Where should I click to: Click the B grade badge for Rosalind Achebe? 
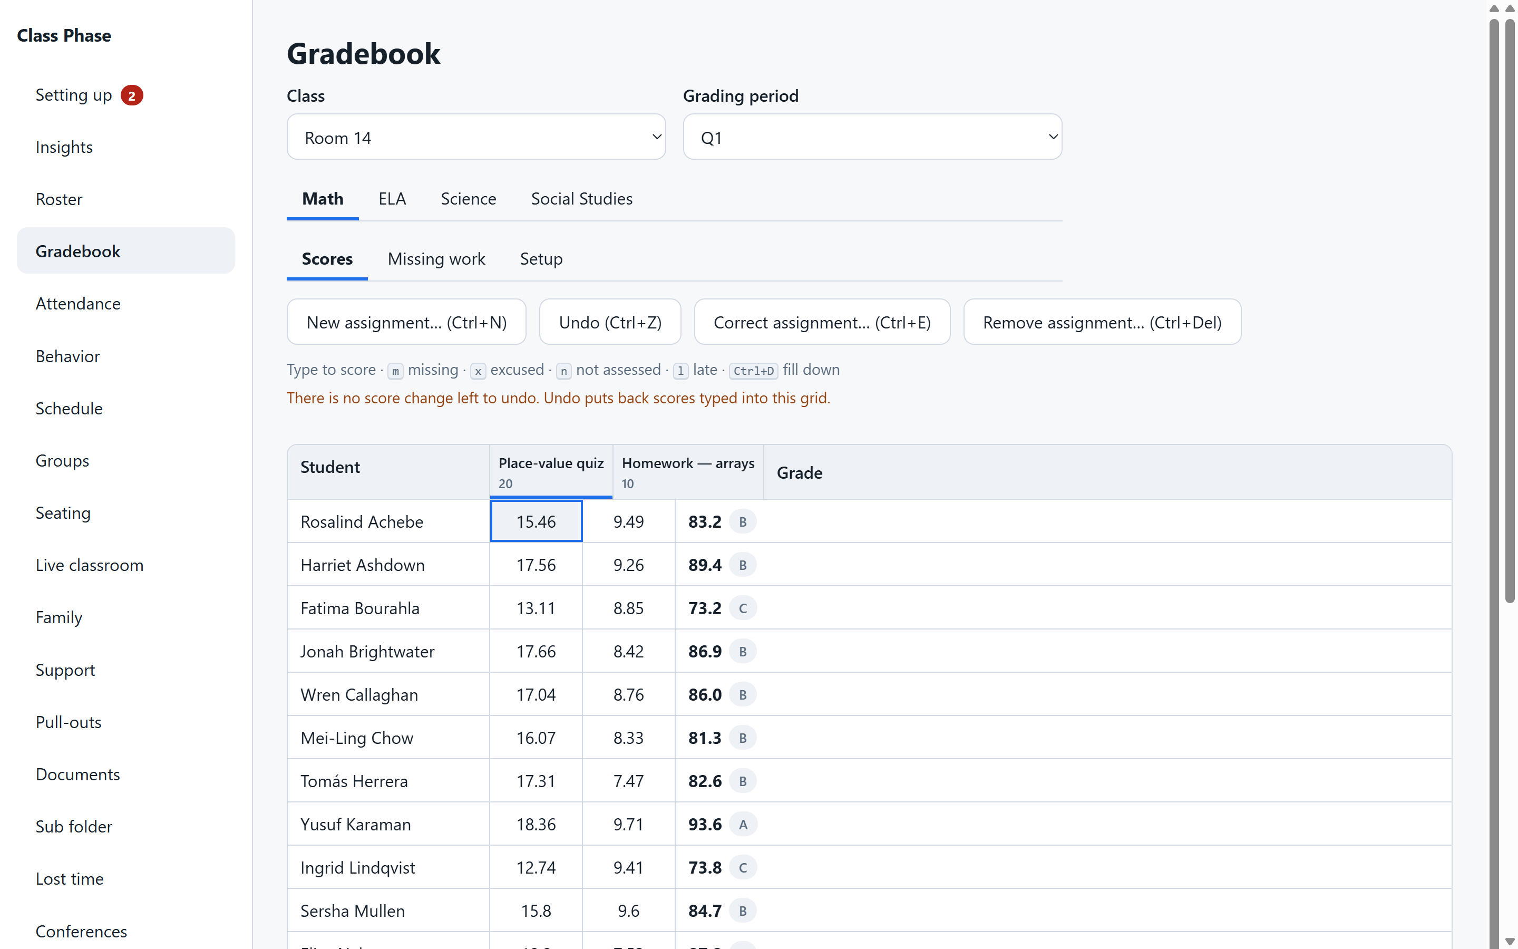click(743, 521)
